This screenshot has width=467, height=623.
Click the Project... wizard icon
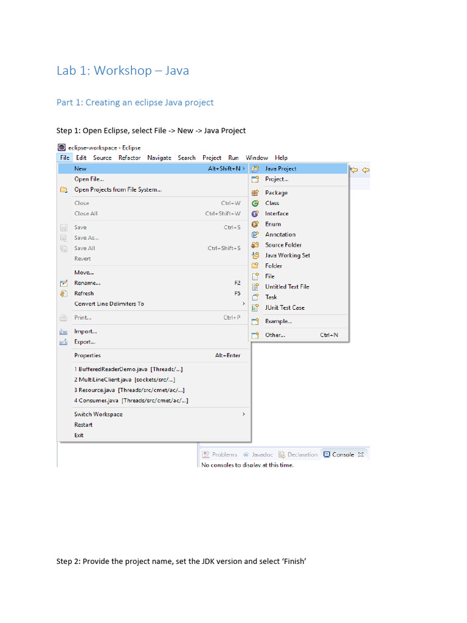pos(255,179)
